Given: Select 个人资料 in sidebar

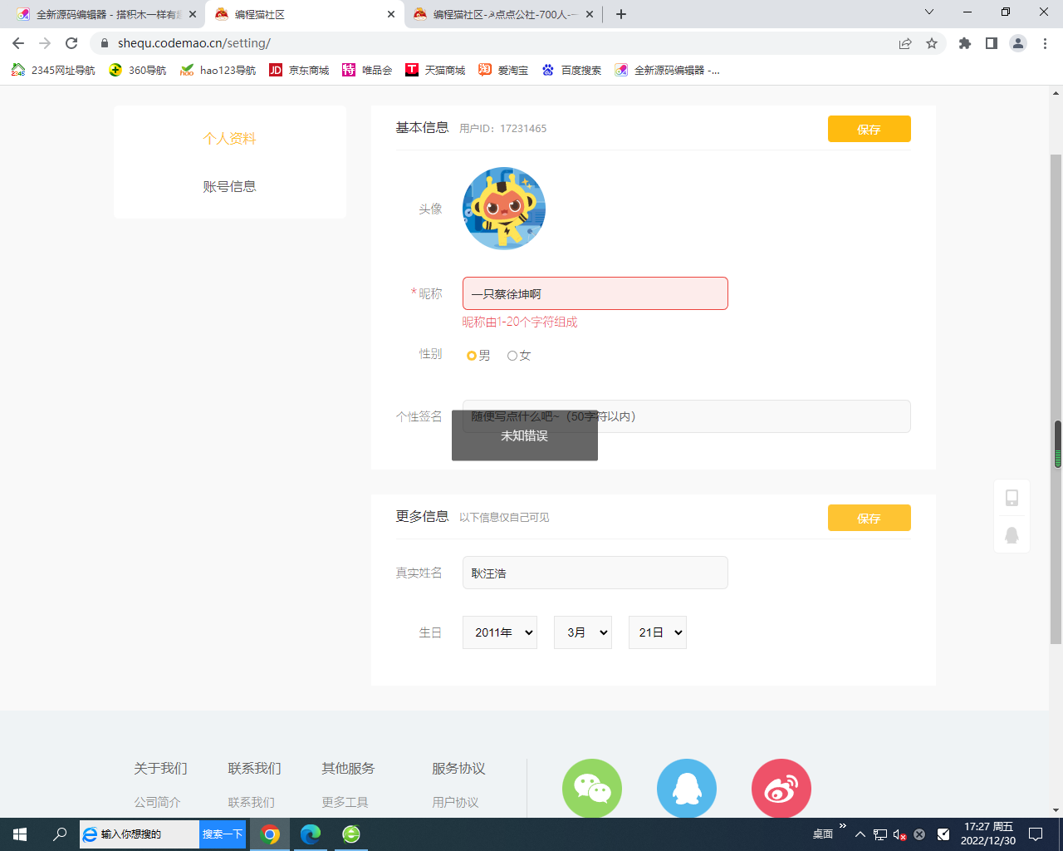Looking at the screenshot, I should 230,138.
